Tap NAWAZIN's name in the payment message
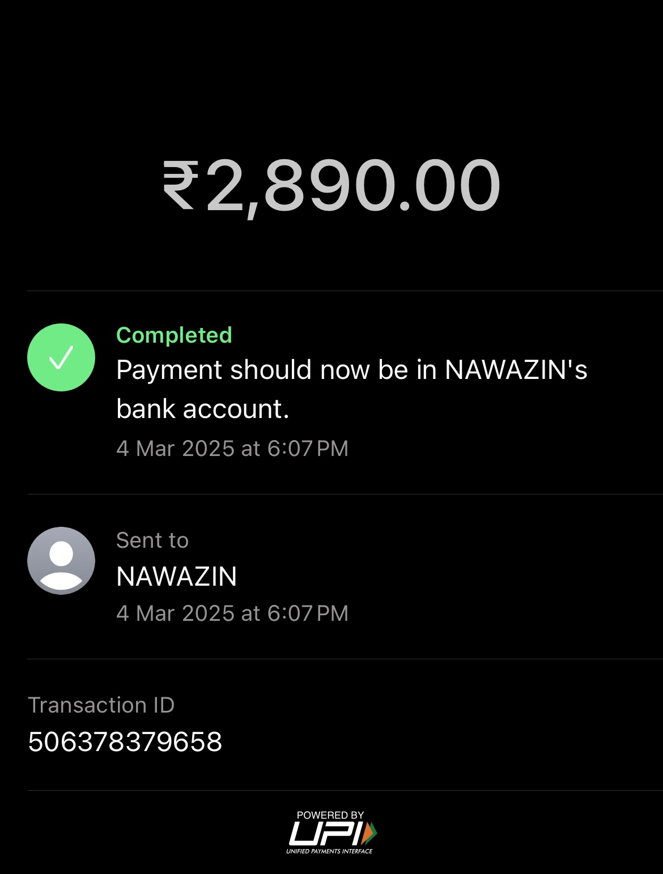 [x=516, y=370]
